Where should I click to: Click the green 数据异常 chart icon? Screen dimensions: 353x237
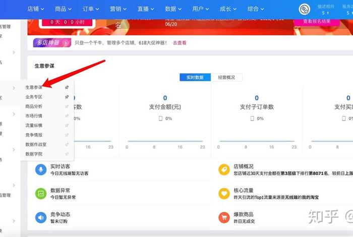[41, 194]
